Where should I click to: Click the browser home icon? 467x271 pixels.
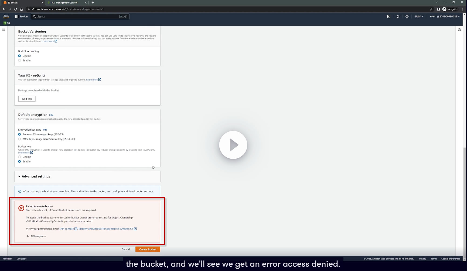point(22,9)
